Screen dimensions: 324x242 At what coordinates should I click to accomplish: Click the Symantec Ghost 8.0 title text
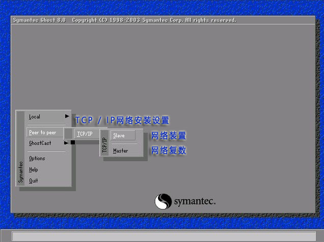39,20
